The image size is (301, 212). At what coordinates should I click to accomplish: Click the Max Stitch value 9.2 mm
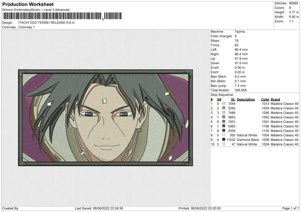click(x=240, y=76)
